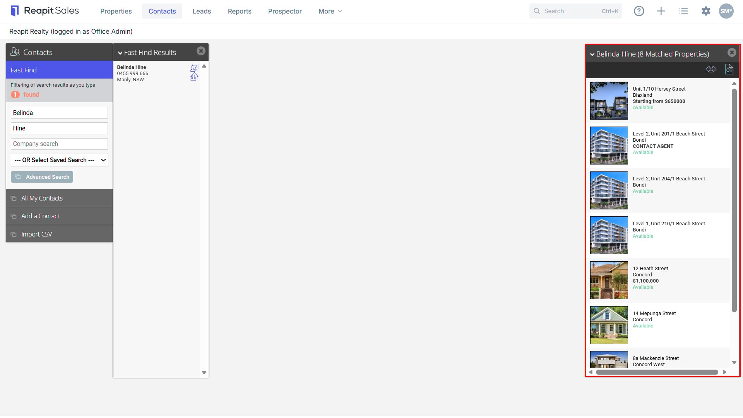Open the list menu icon in header
743x418 pixels.
683,11
